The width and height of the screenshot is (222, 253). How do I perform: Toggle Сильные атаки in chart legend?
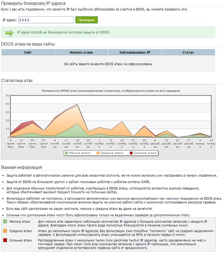[x=143, y=153]
